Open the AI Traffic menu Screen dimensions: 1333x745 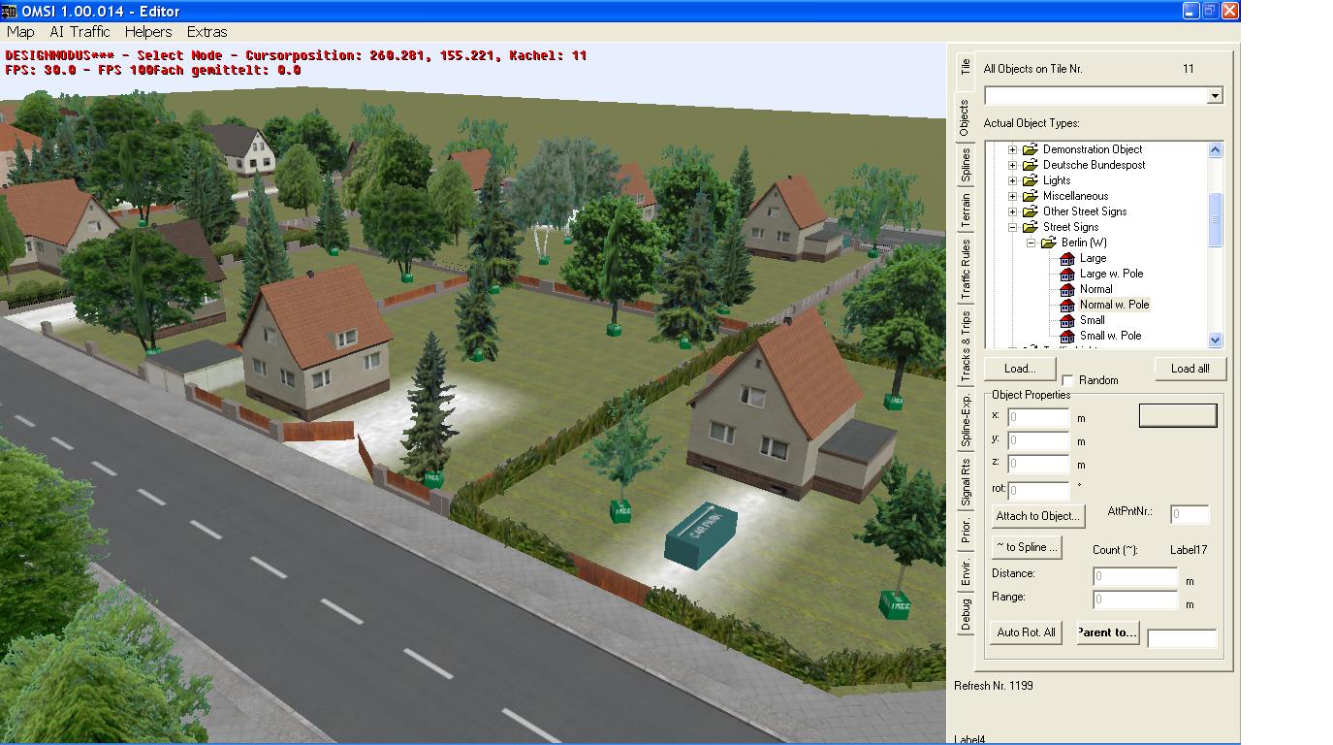tap(79, 32)
